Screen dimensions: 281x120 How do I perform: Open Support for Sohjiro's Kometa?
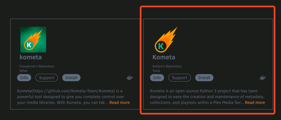(x=180, y=78)
